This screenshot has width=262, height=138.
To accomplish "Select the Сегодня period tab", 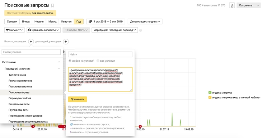I will (12, 22).
